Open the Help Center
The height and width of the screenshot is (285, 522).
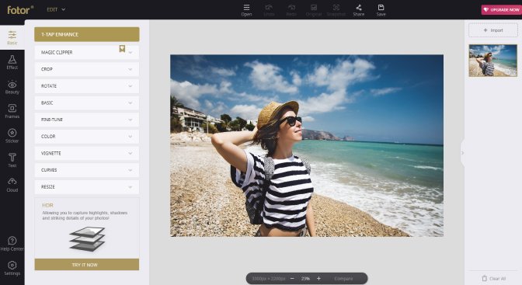pos(12,243)
